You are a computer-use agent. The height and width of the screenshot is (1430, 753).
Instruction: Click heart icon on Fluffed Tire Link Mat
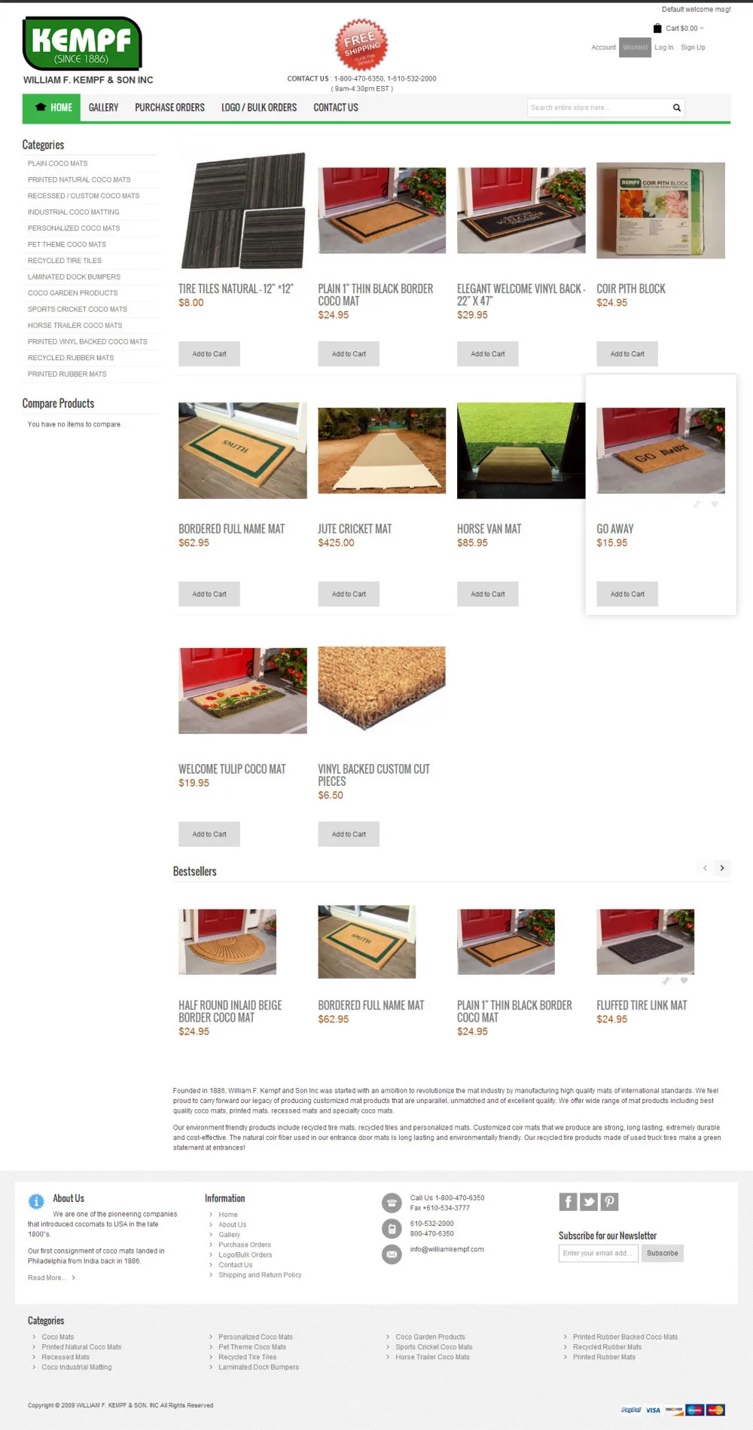[684, 980]
